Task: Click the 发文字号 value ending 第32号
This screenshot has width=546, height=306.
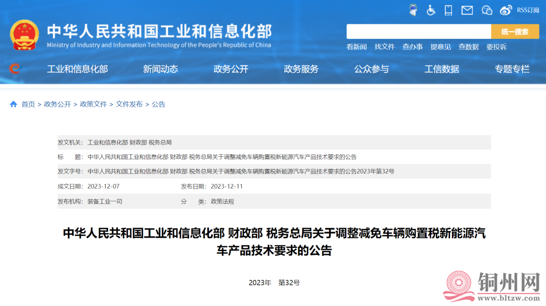Action: pyautogui.click(x=241, y=171)
